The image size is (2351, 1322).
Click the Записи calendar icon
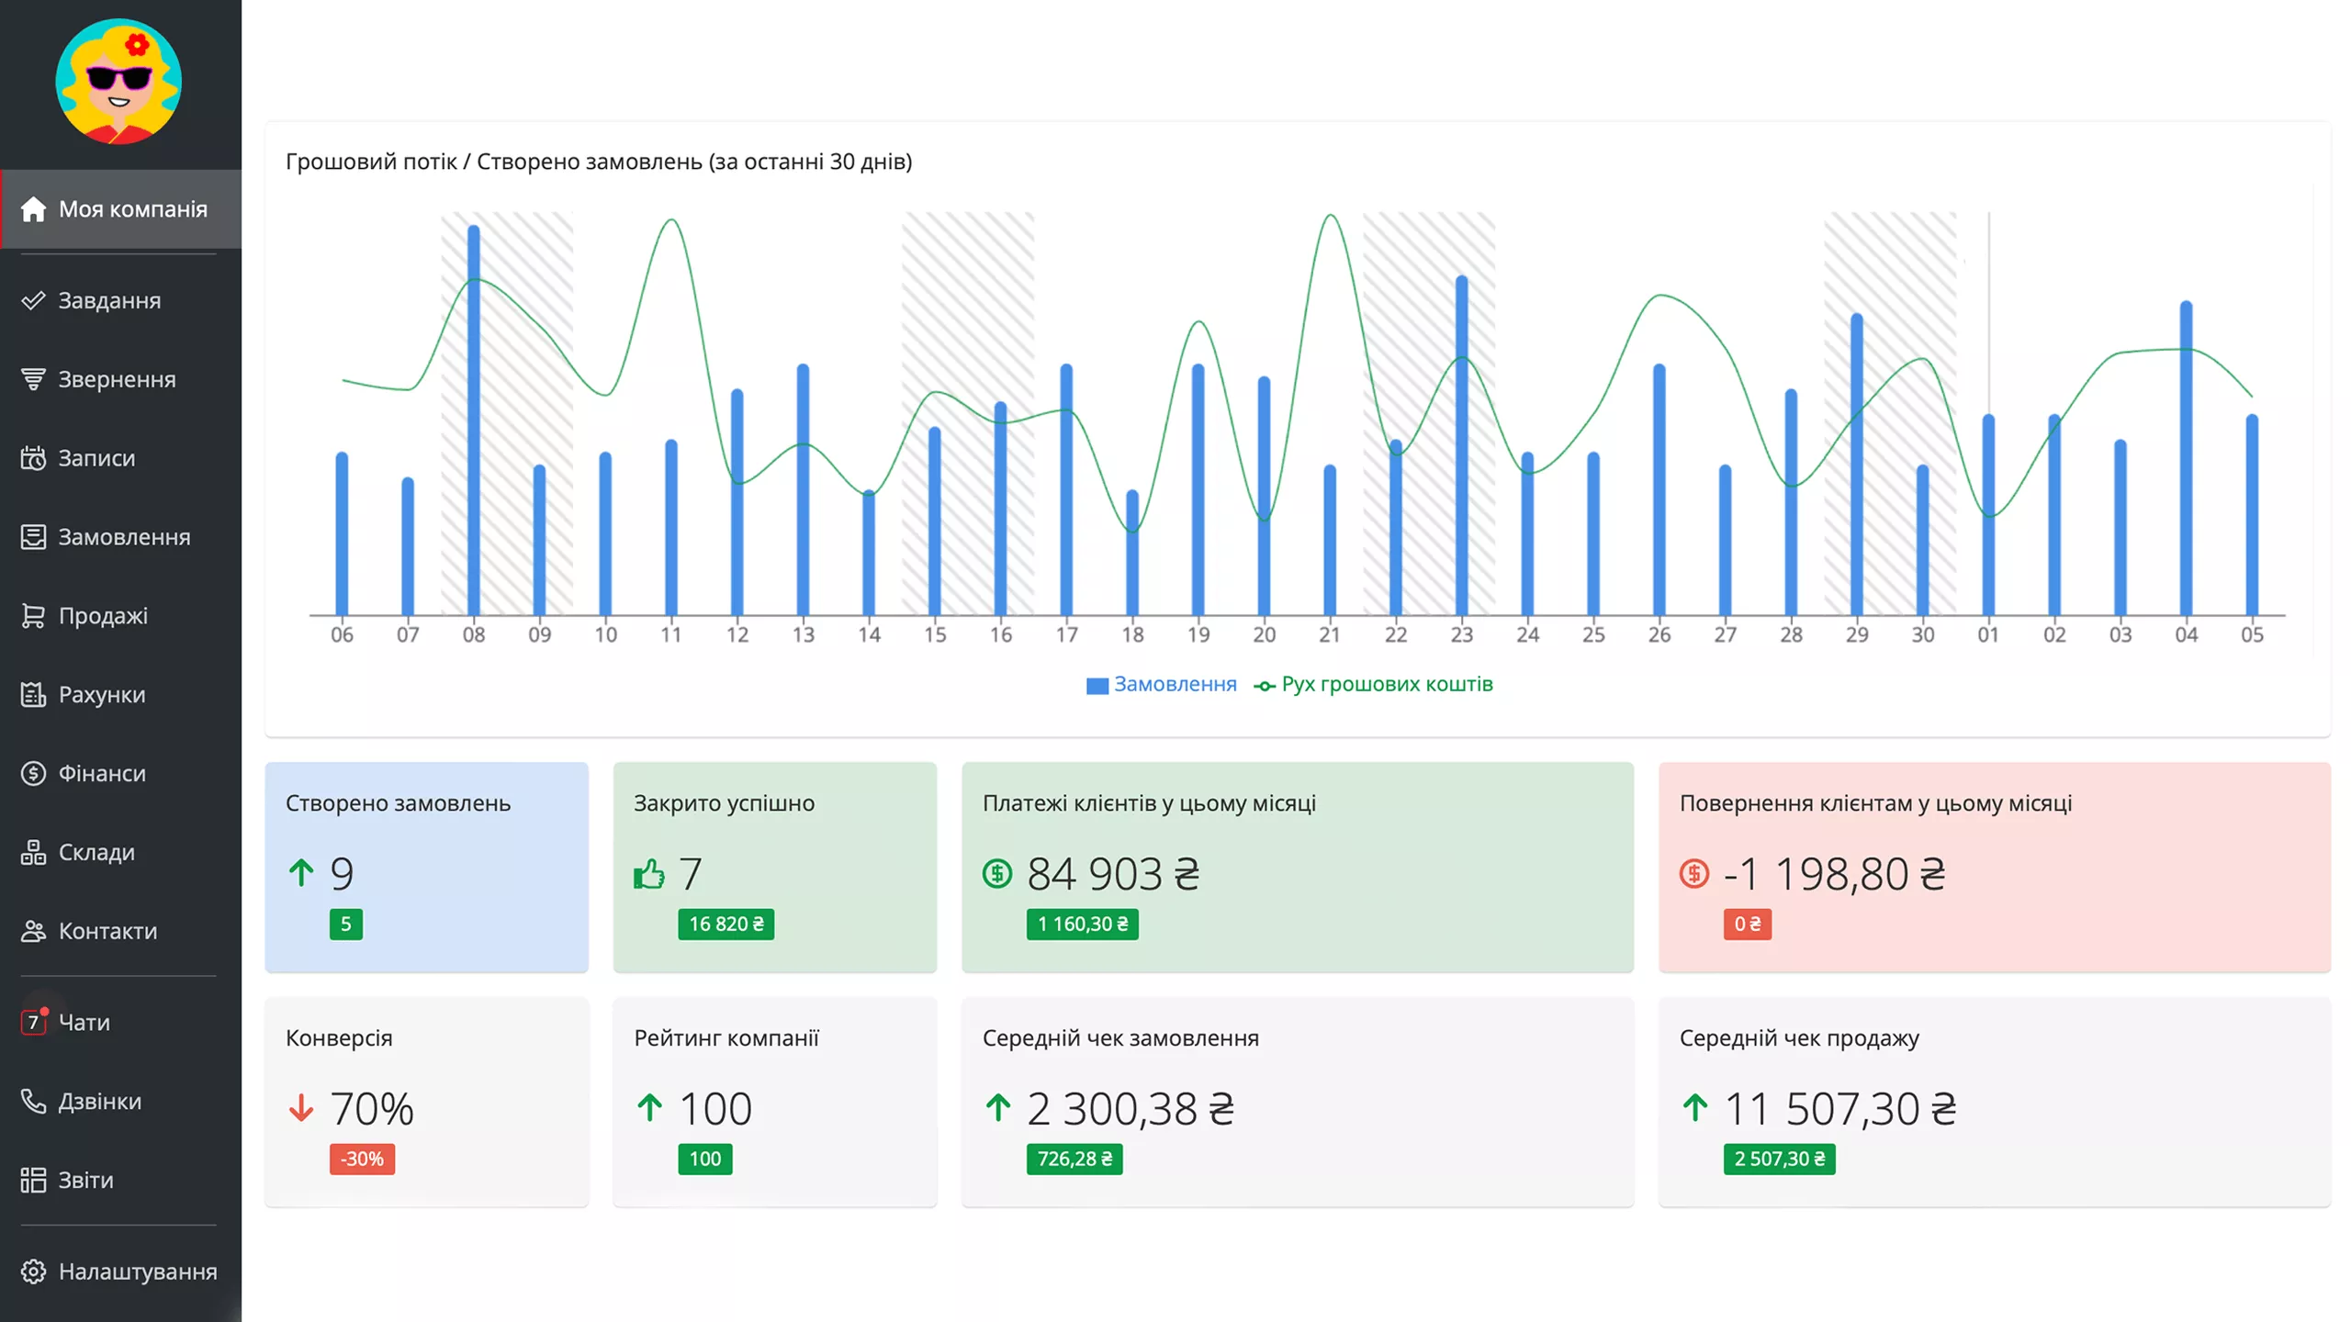coord(33,458)
